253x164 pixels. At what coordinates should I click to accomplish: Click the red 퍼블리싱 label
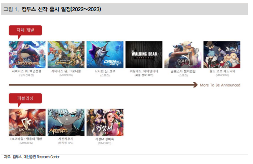(x=25, y=98)
